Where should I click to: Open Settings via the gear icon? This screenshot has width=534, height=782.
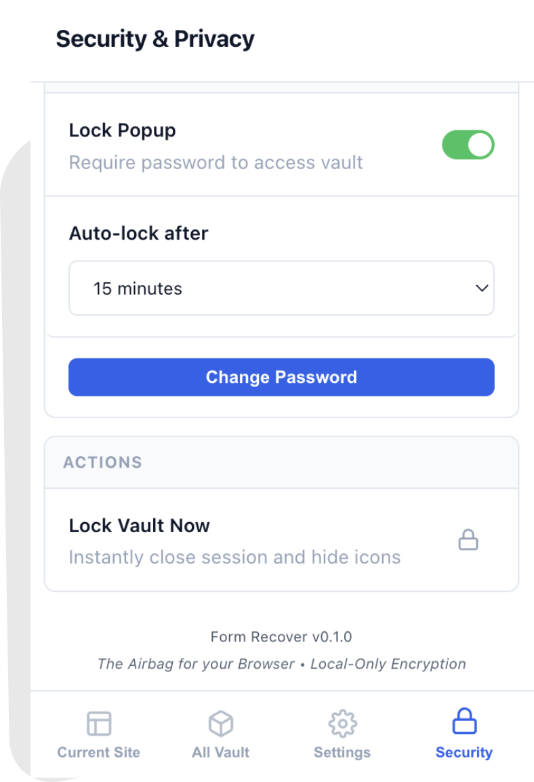coord(342,723)
